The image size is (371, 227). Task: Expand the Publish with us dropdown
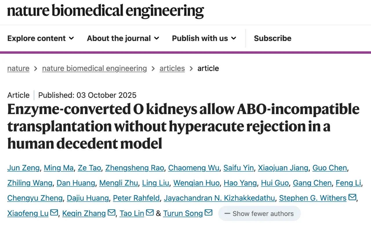coord(204,38)
